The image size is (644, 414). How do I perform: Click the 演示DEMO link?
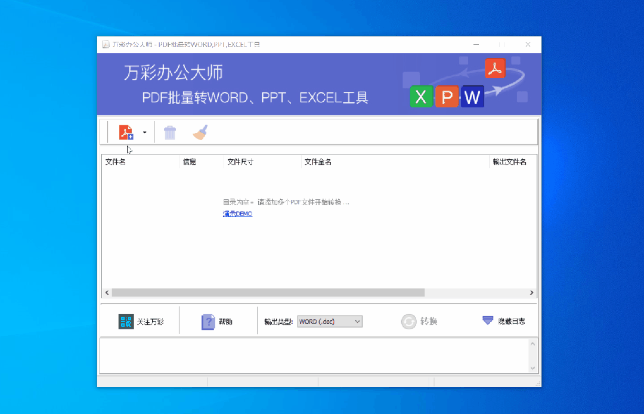coord(237,214)
